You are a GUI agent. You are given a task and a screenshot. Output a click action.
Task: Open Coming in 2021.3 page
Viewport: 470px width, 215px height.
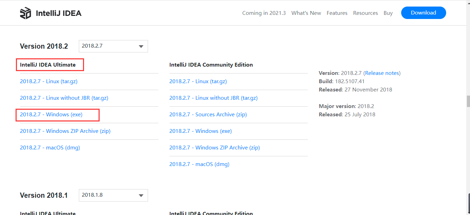pyautogui.click(x=264, y=13)
